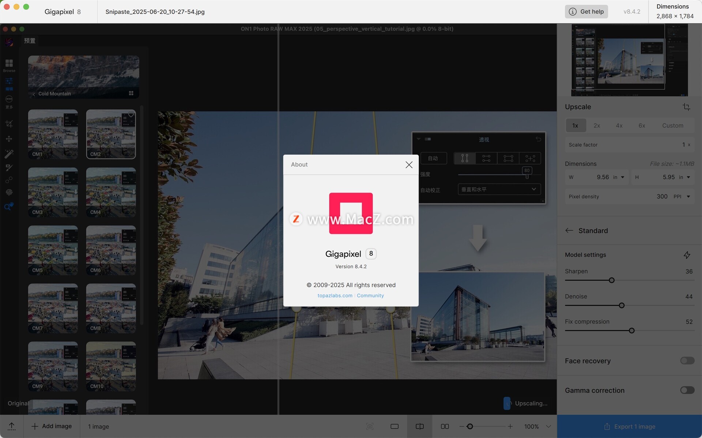702x438 pixels.
Task: Click grid view icon on Cold Mountain preset
Action: click(x=131, y=93)
